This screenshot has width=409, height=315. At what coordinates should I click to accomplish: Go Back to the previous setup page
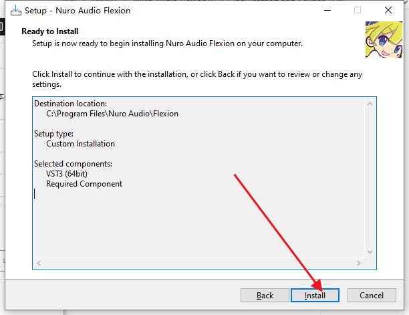265,296
